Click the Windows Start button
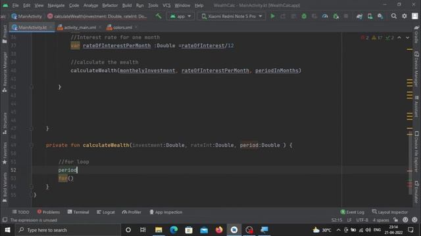Image resolution: width=421 pixels, height=236 pixels. coord(7,230)
